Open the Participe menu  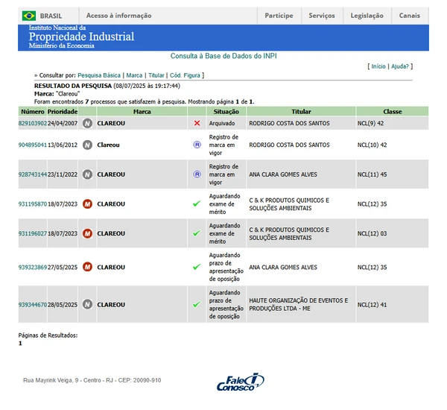(x=279, y=16)
